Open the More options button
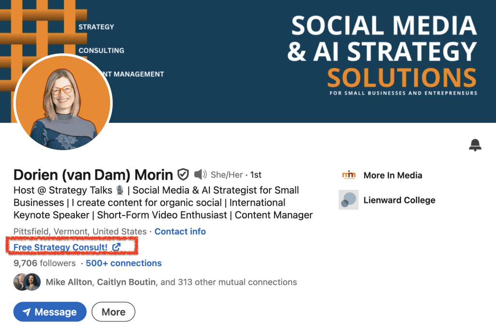 pyautogui.click(x=113, y=312)
